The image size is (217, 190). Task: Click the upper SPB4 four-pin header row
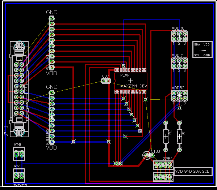pyautogui.click(x=163, y=165)
